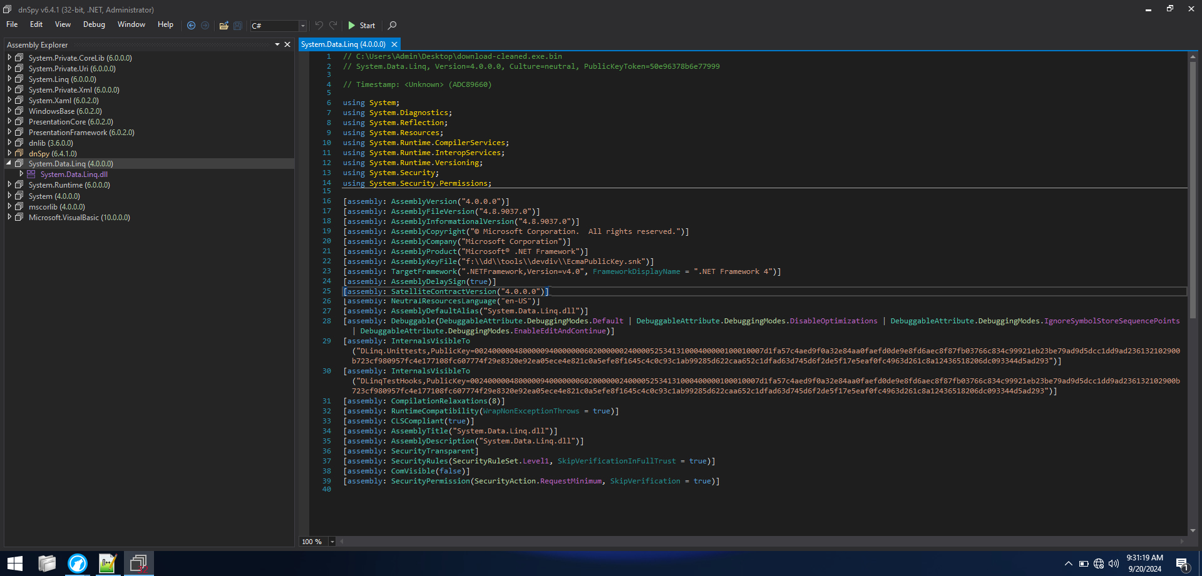The width and height of the screenshot is (1202, 576).
Task: Click FrameworkDisplayName property on line 23
Action: click(x=636, y=271)
